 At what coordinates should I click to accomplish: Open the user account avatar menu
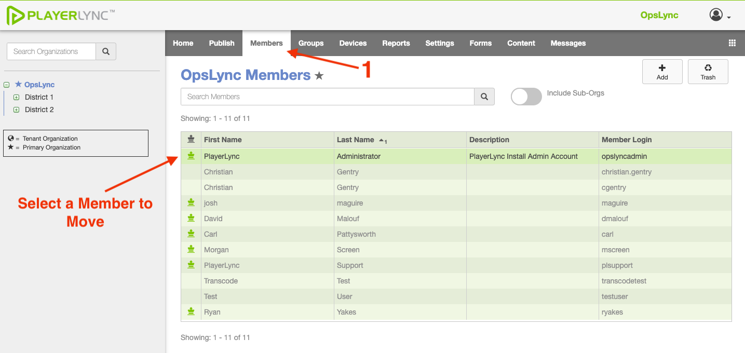click(x=716, y=15)
